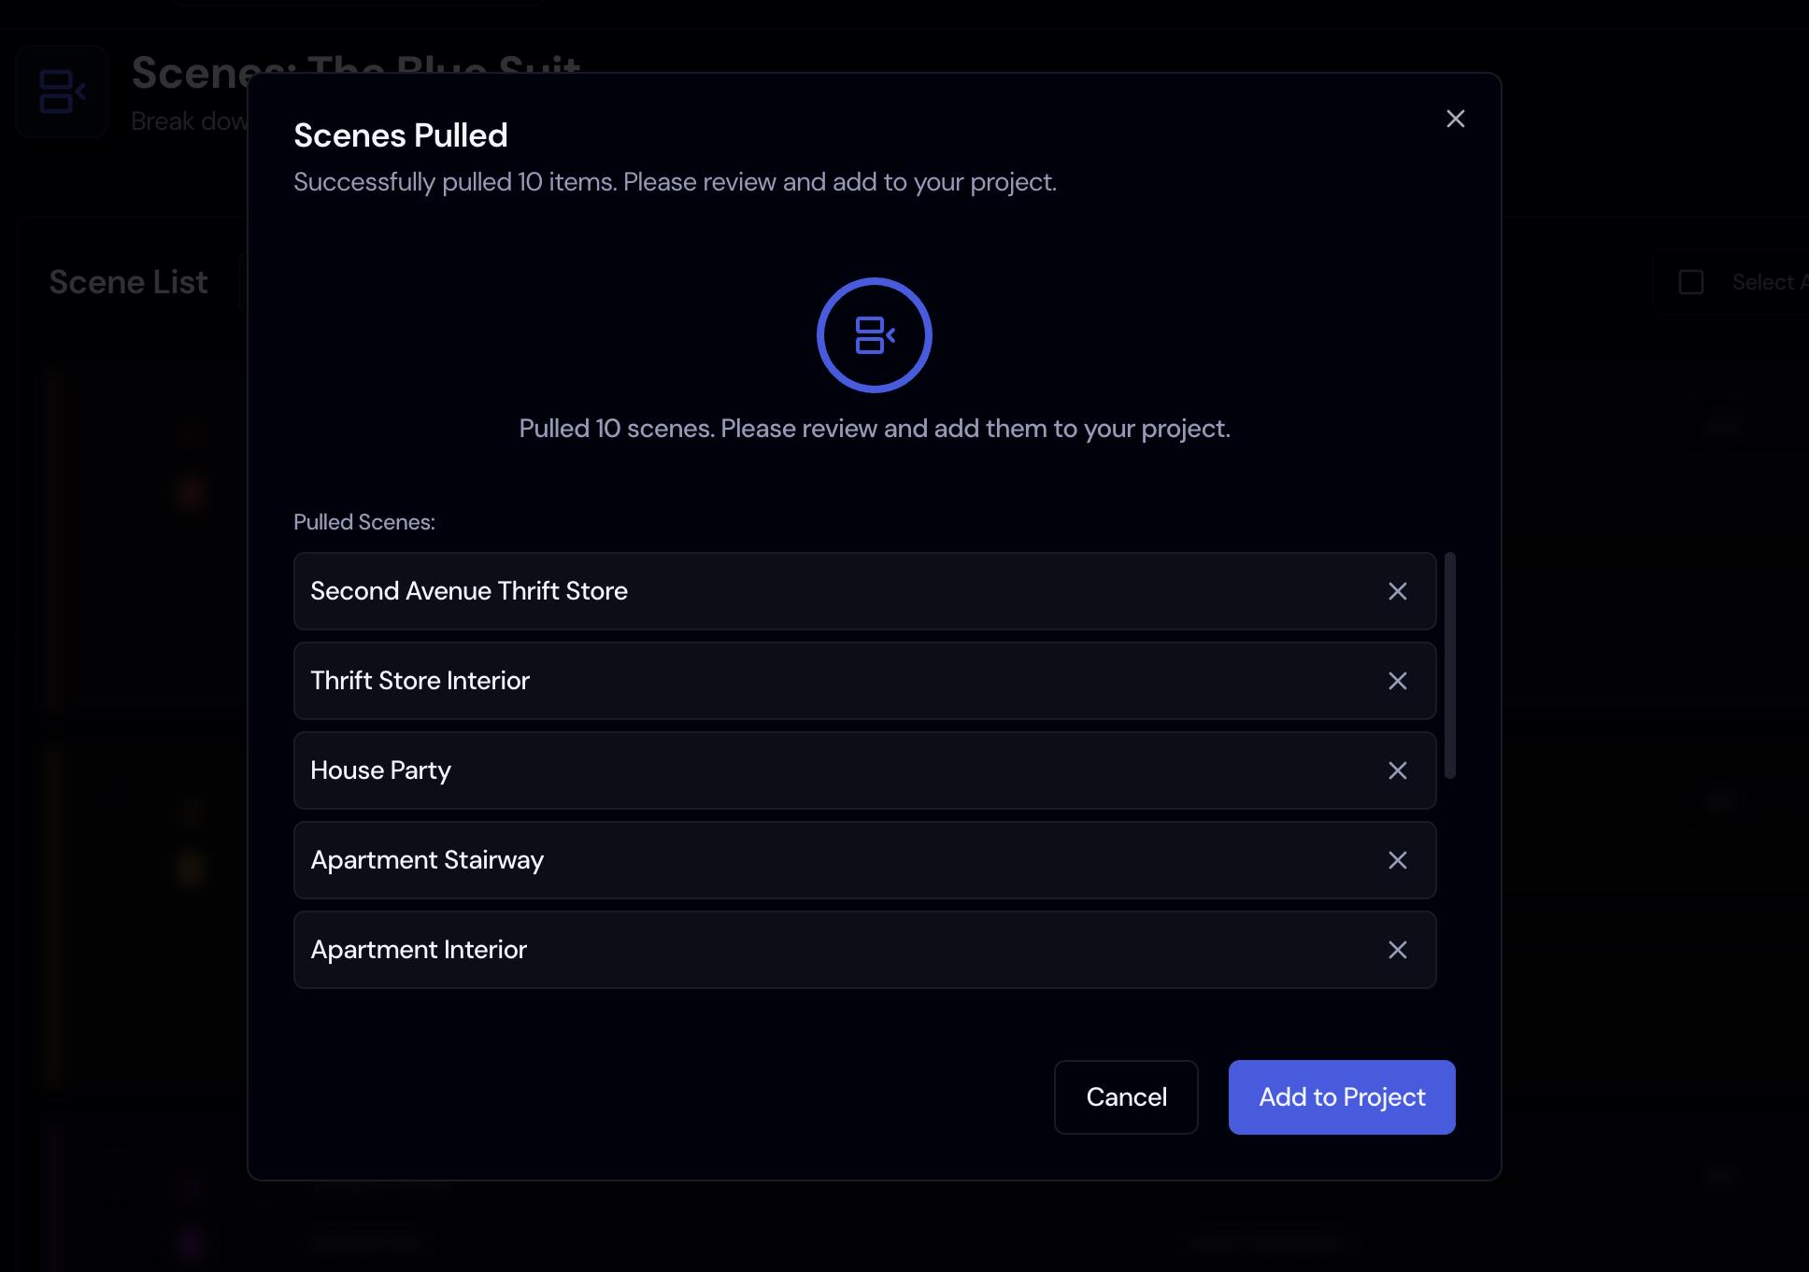Dismiss Apartment Interior via its X icon

pos(1398,950)
